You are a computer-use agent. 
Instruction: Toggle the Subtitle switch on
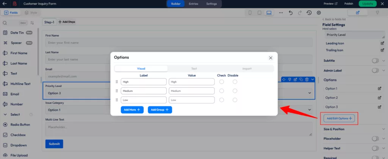click(375, 61)
